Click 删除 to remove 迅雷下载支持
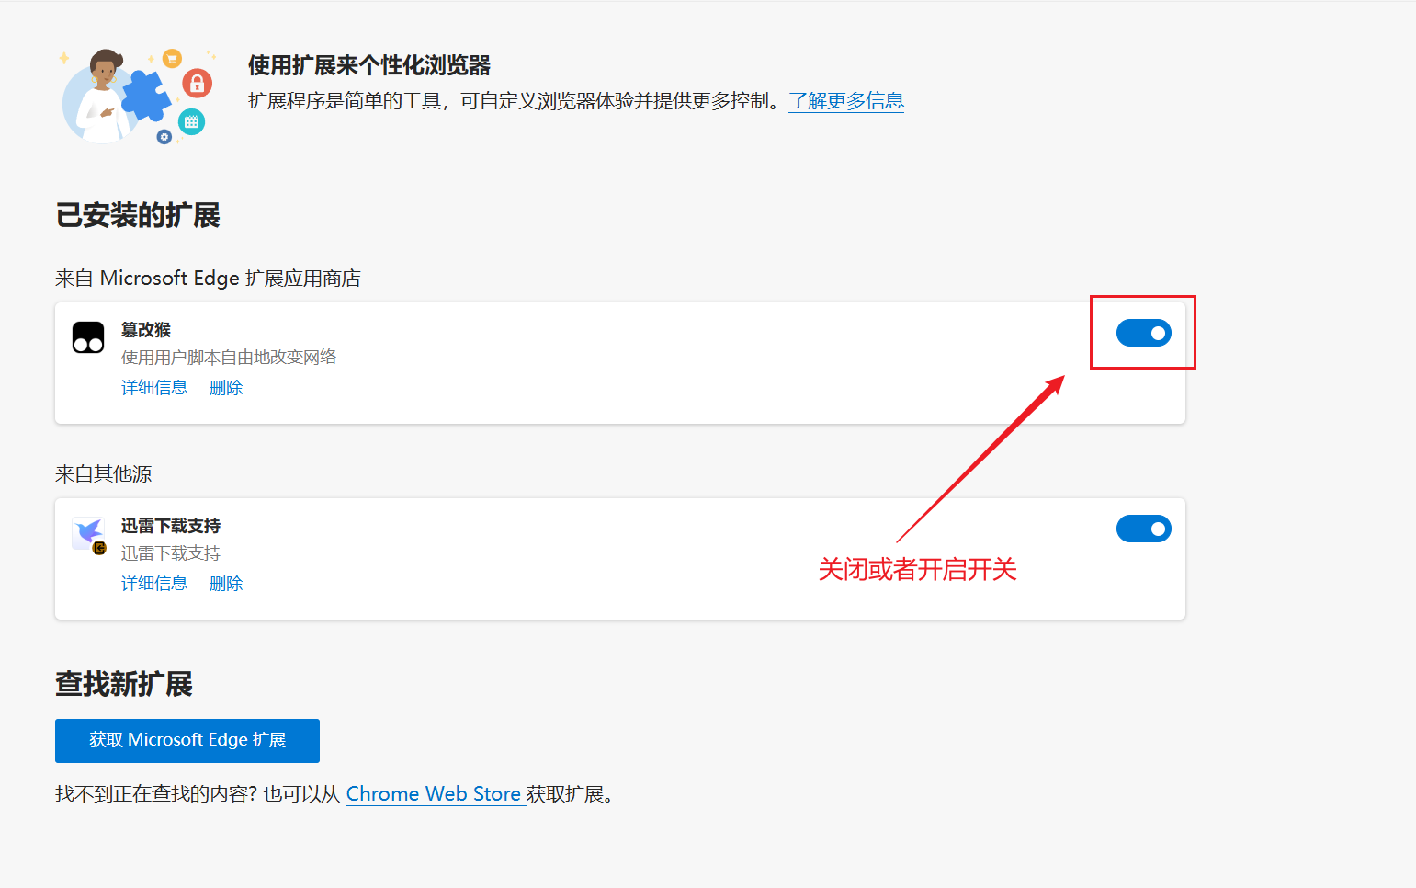1416x888 pixels. [x=226, y=584]
